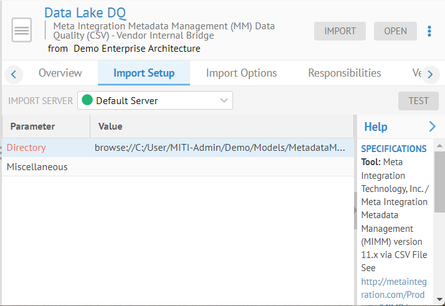Collapse the Help panel using its arrow
Viewport: 445px width, 306px height.
coord(433,127)
